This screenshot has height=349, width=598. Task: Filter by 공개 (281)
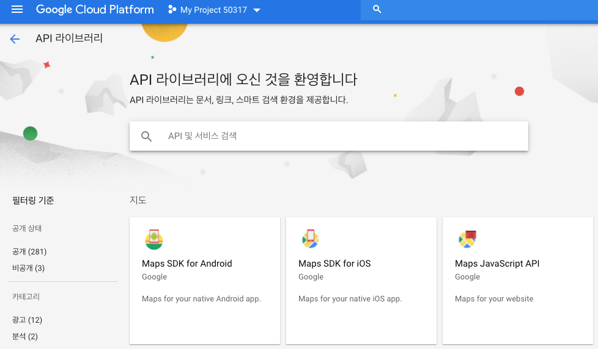pos(29,251)
